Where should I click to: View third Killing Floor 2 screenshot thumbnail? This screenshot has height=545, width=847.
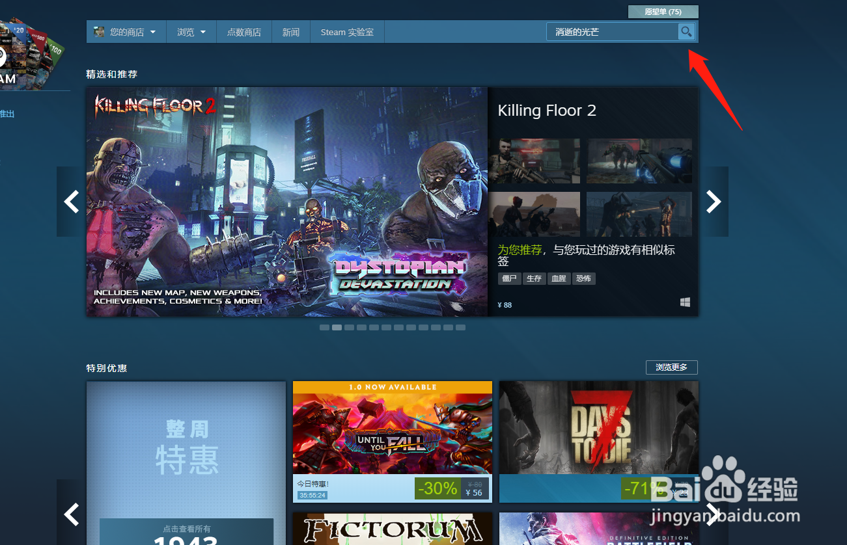(x=534, y=214)
